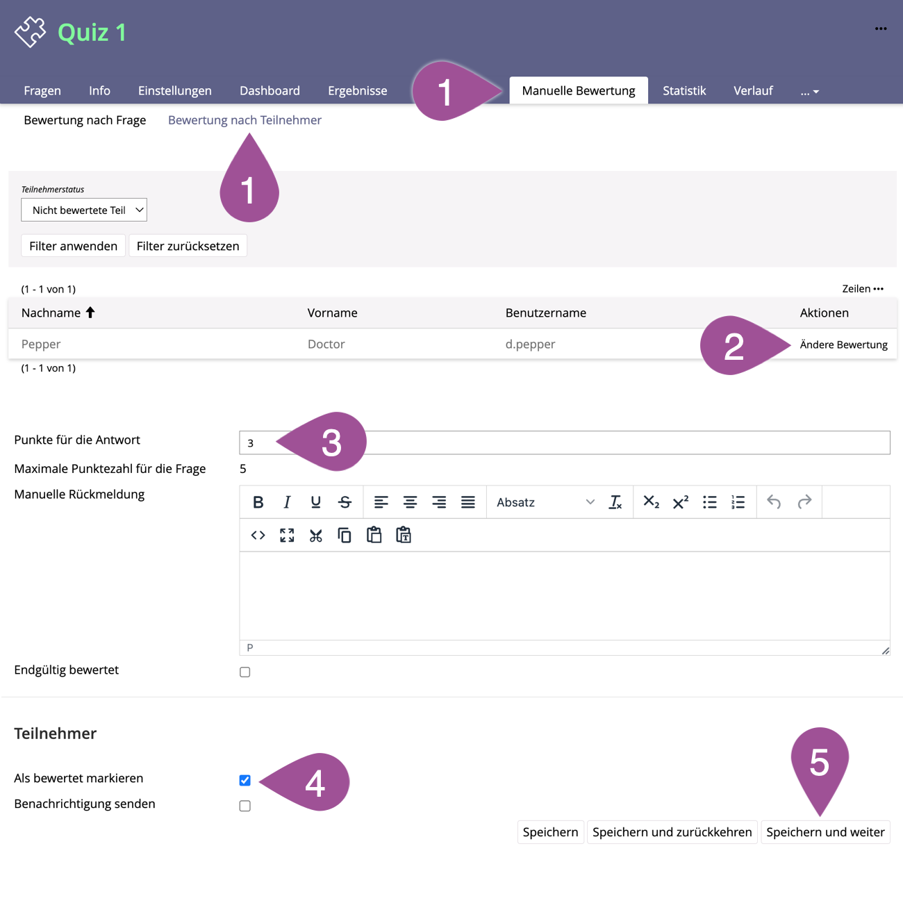Open 'Bewertung nach Teilnehmer' link
This screenshot has width=903, height=903.
tap(245, 120)
